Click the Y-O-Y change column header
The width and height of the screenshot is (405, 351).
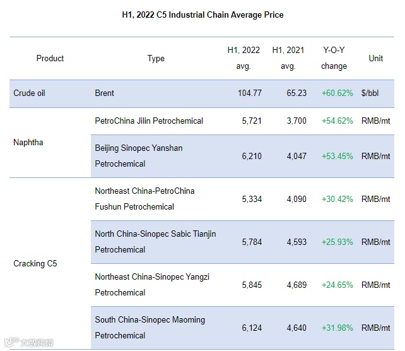[334, 58]
